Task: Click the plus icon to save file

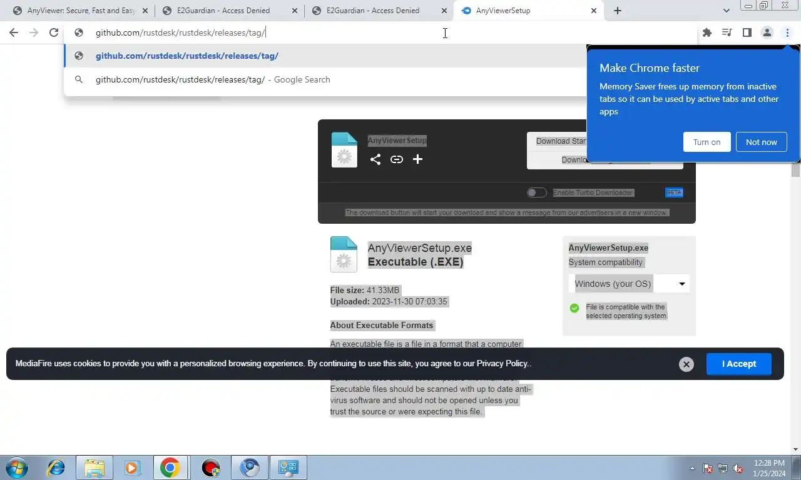Action: (418, 159)
